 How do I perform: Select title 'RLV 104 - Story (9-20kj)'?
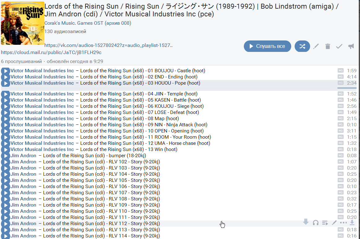(134, 174)
